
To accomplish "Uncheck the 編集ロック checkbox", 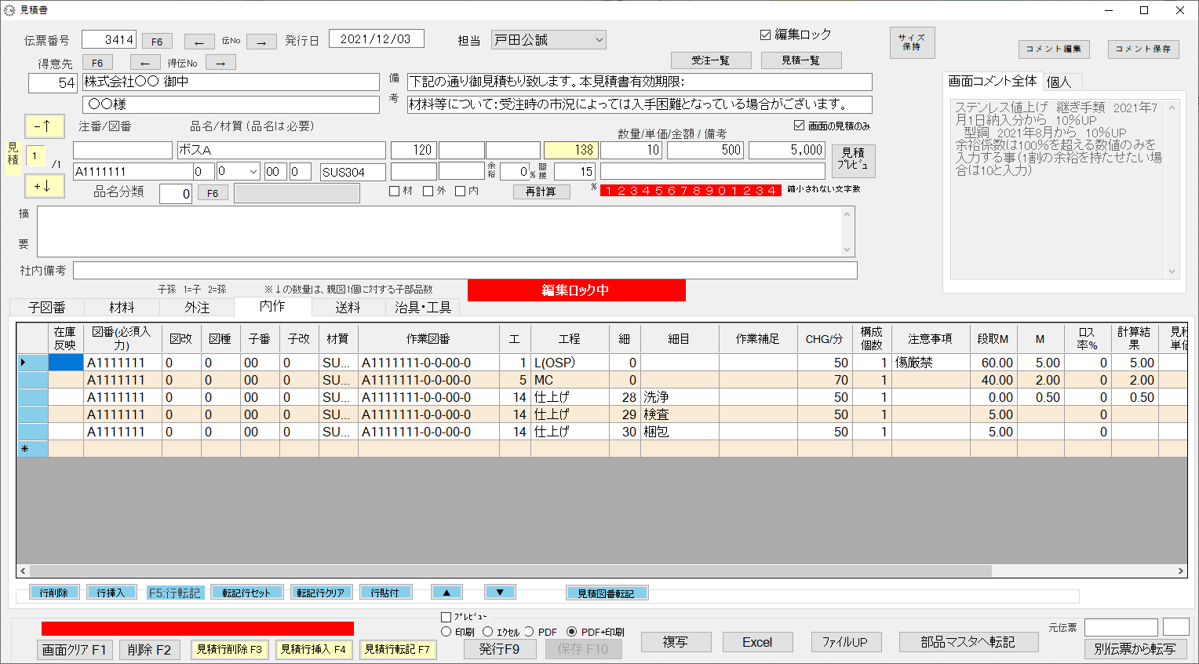I will (765, 35).
